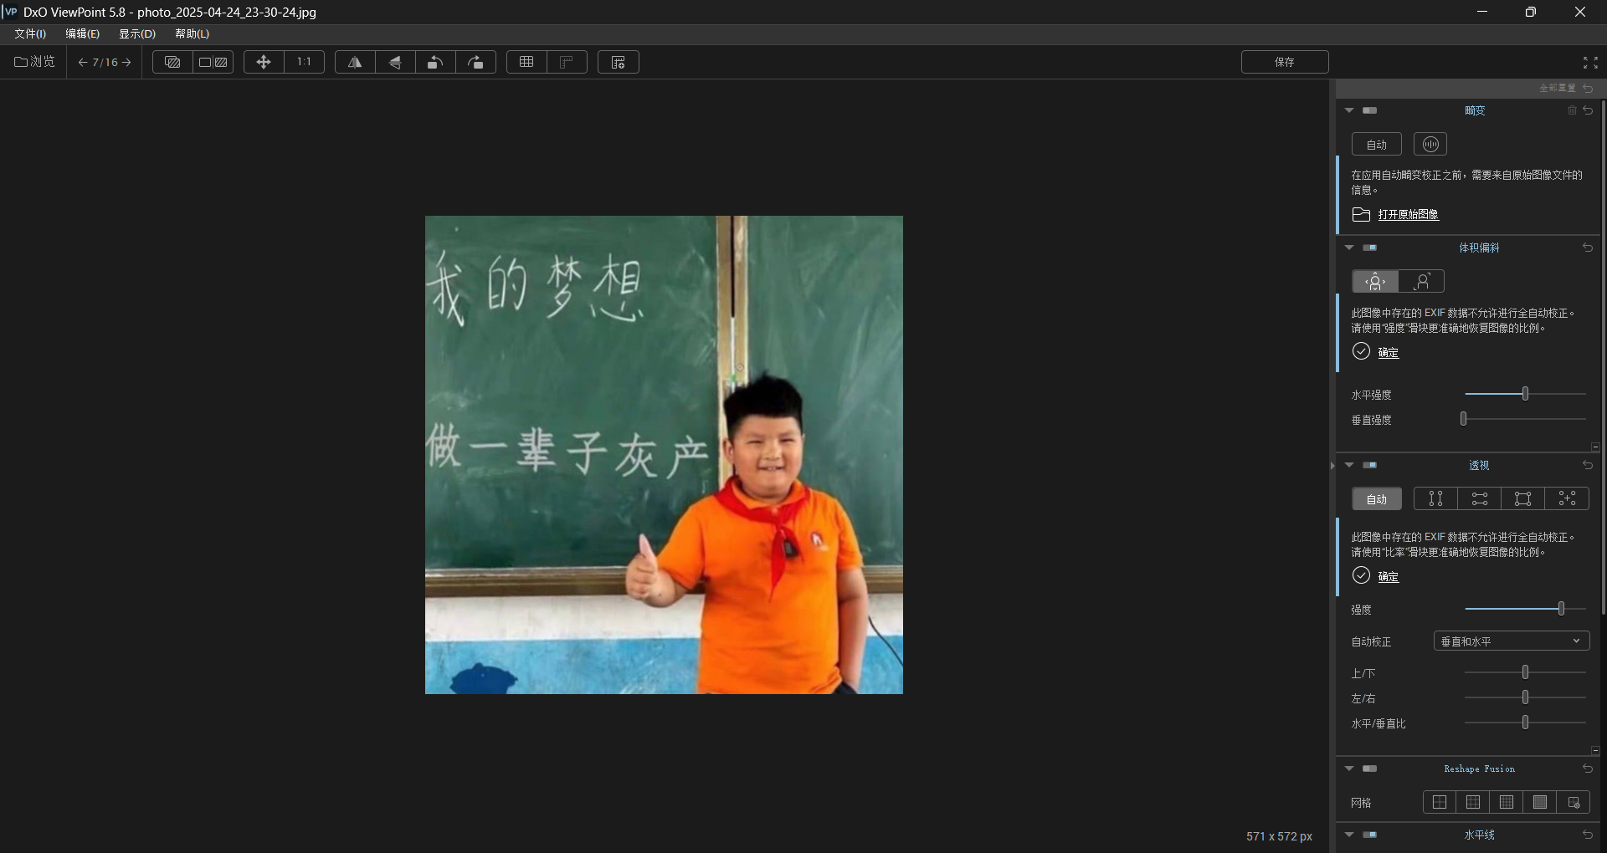Collapse the 体积偏斜 section
The image size is (1607, 853).
click(x=1348, y=248)
